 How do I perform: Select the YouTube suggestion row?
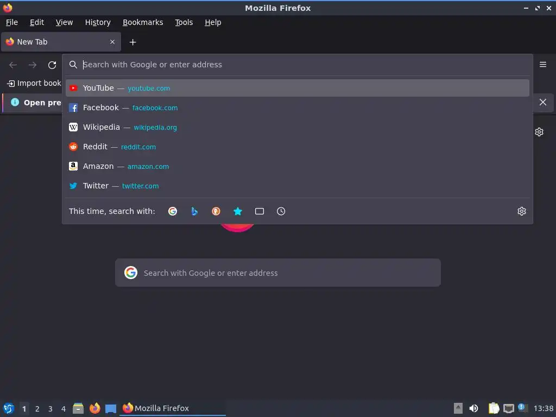click(297, 88)
